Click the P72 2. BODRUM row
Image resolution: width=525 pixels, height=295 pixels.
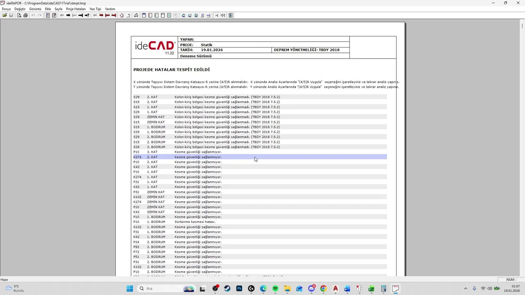260,252
